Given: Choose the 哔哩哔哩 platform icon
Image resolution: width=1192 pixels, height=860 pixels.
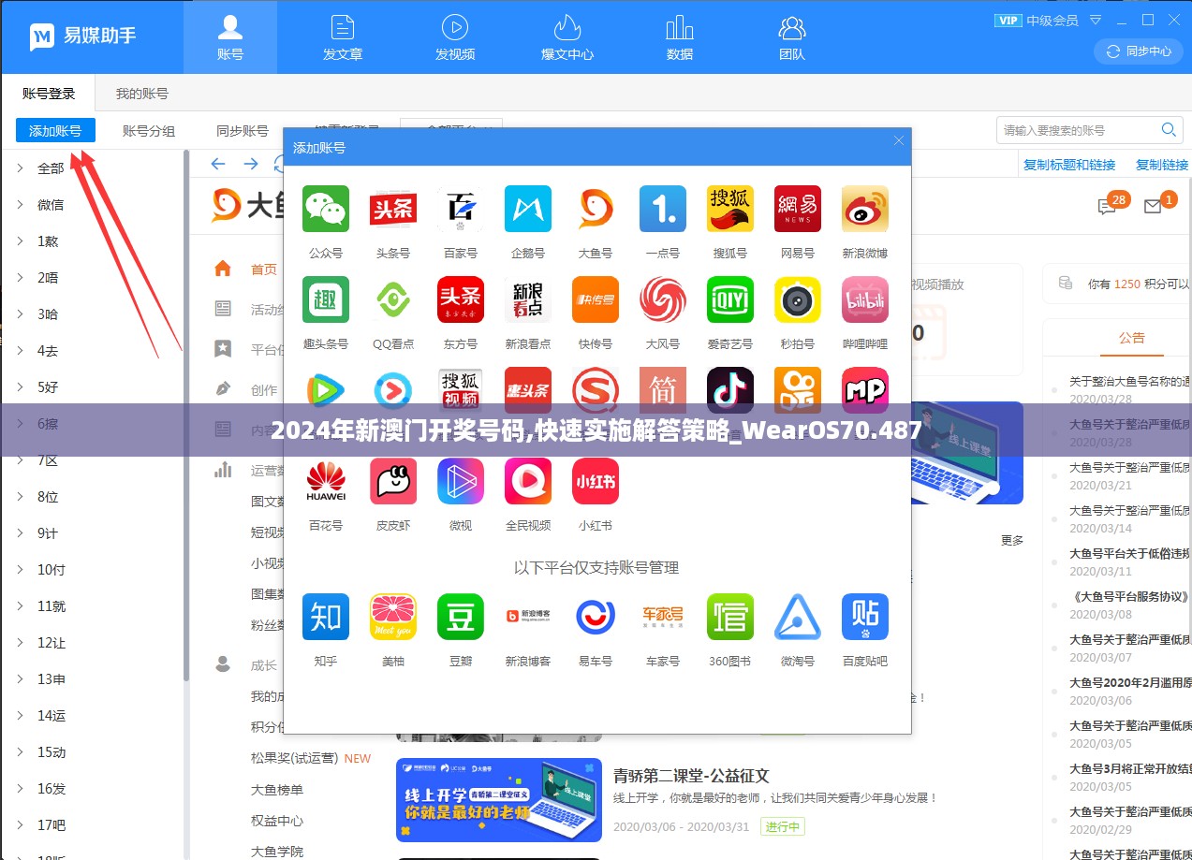Looking at the screenshot, I should pos(865,299).
